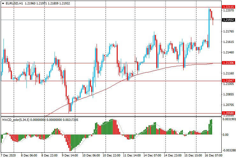The width and height of the screenshot is (236, 159).
Task: Click the 11 Dec 14:00 time label
Action: pos(132,155)
